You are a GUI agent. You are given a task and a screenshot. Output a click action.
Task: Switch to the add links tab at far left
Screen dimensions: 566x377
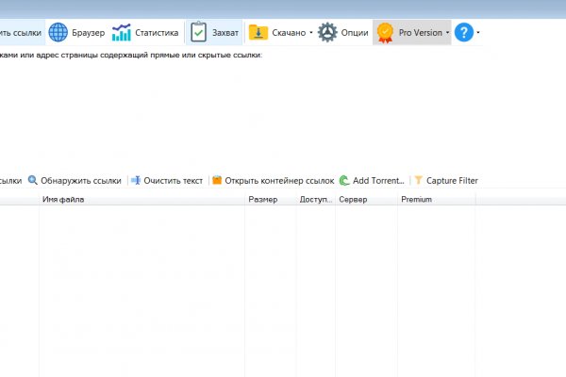click(20, 33)
